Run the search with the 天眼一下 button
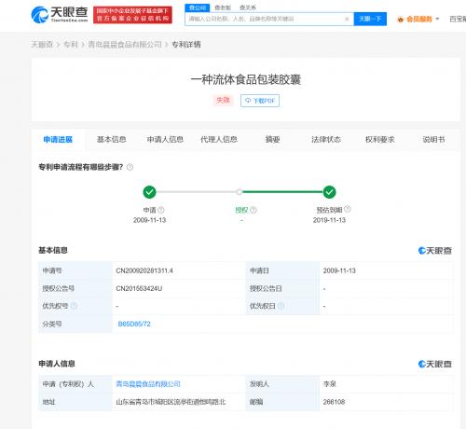 tap(370, 19)
